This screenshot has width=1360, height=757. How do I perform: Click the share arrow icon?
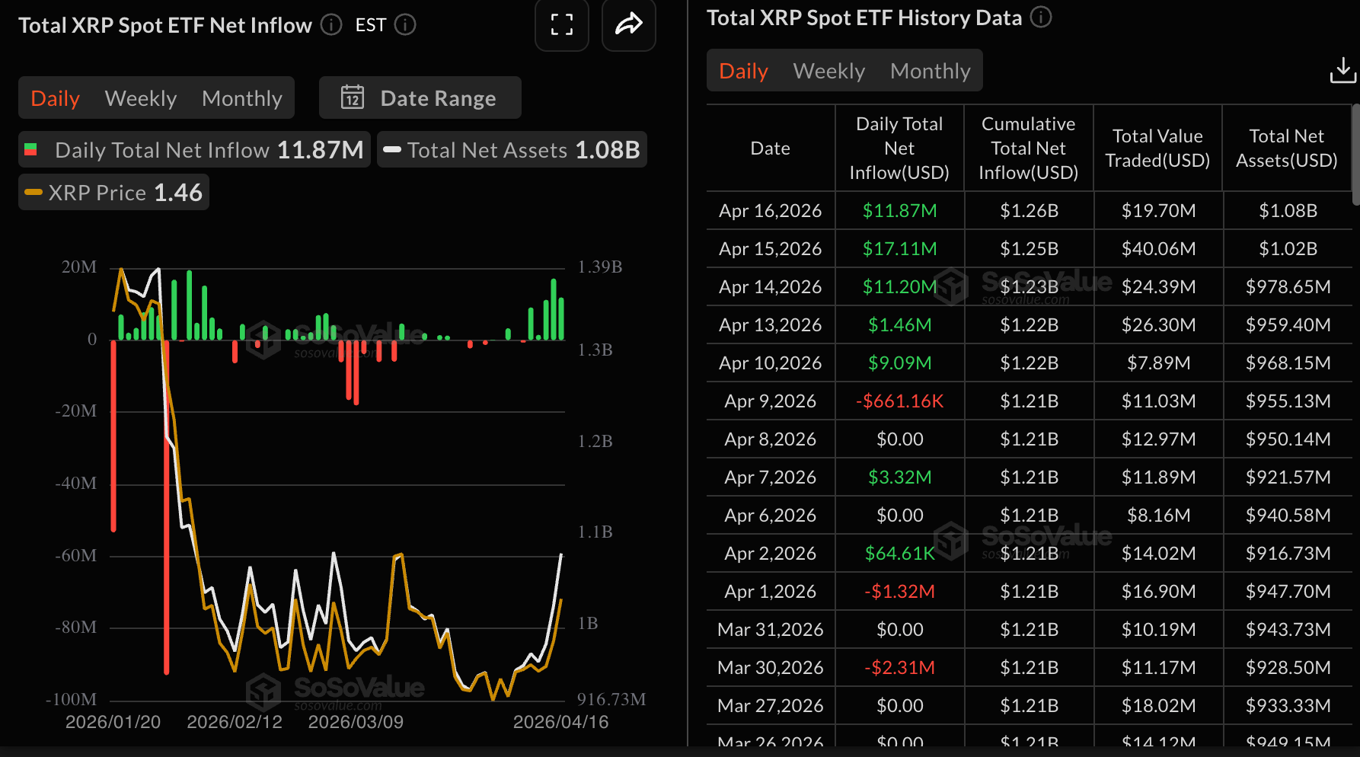point(628,25)
